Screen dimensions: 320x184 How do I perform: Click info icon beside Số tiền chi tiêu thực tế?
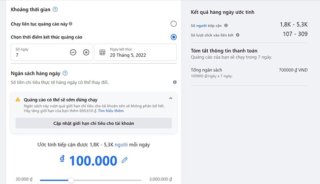click(x=175, y=82)
